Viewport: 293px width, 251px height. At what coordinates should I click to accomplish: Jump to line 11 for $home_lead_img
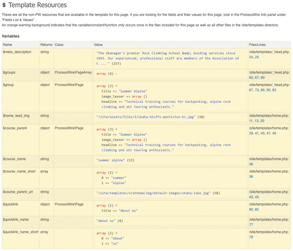(x=251, y=121)
